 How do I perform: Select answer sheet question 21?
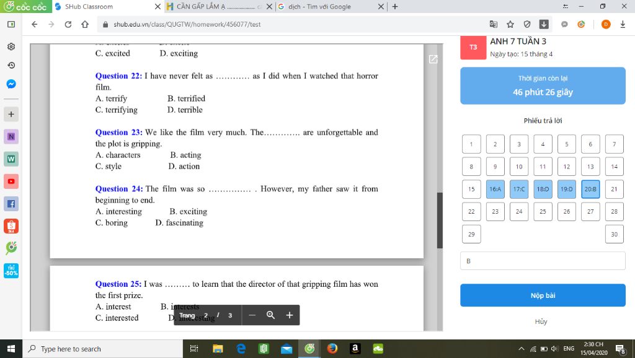point(615,189)
